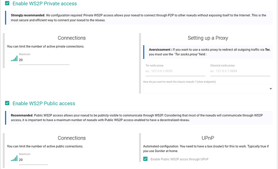278x169 pixels.
Task: Click signal bars icon in public connections
Action: point(14,159)
